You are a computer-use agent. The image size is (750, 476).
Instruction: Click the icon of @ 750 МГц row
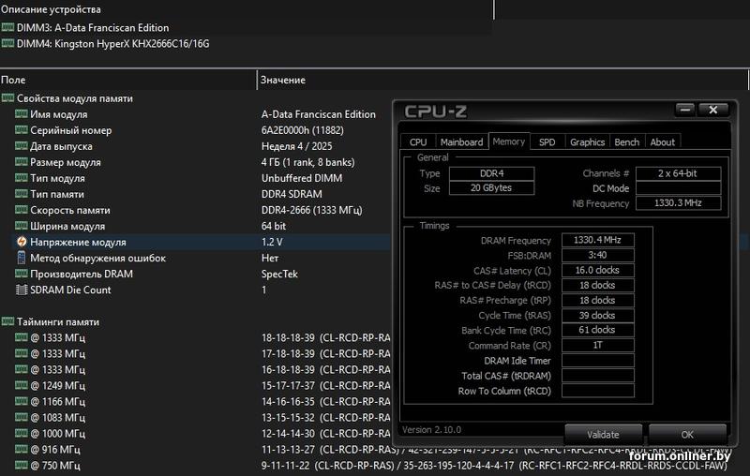pyautogui.click(x=21, y=465)
